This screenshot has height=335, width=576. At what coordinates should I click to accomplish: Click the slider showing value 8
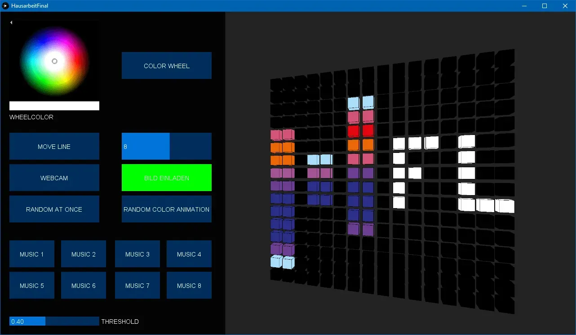(x=167, y=146)
